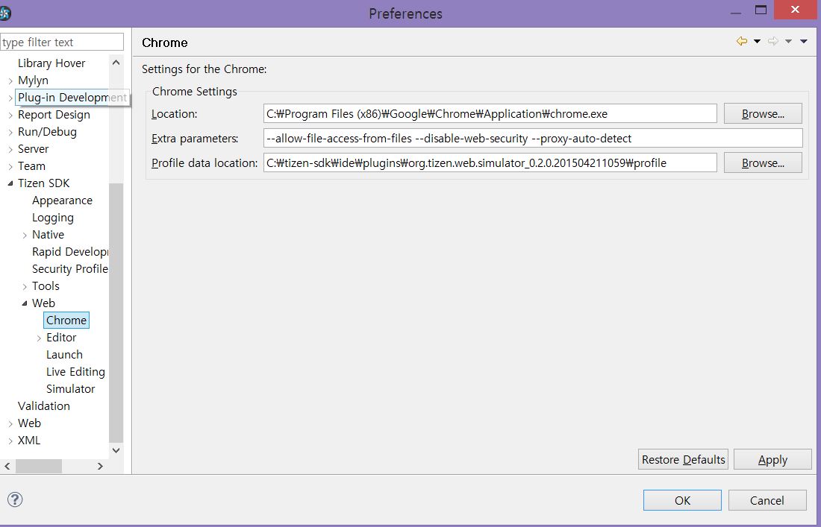The width and height of the screenshot is (821, 527).
Task: Select the Tizen SDK category
Action: [x=43, y=183]
